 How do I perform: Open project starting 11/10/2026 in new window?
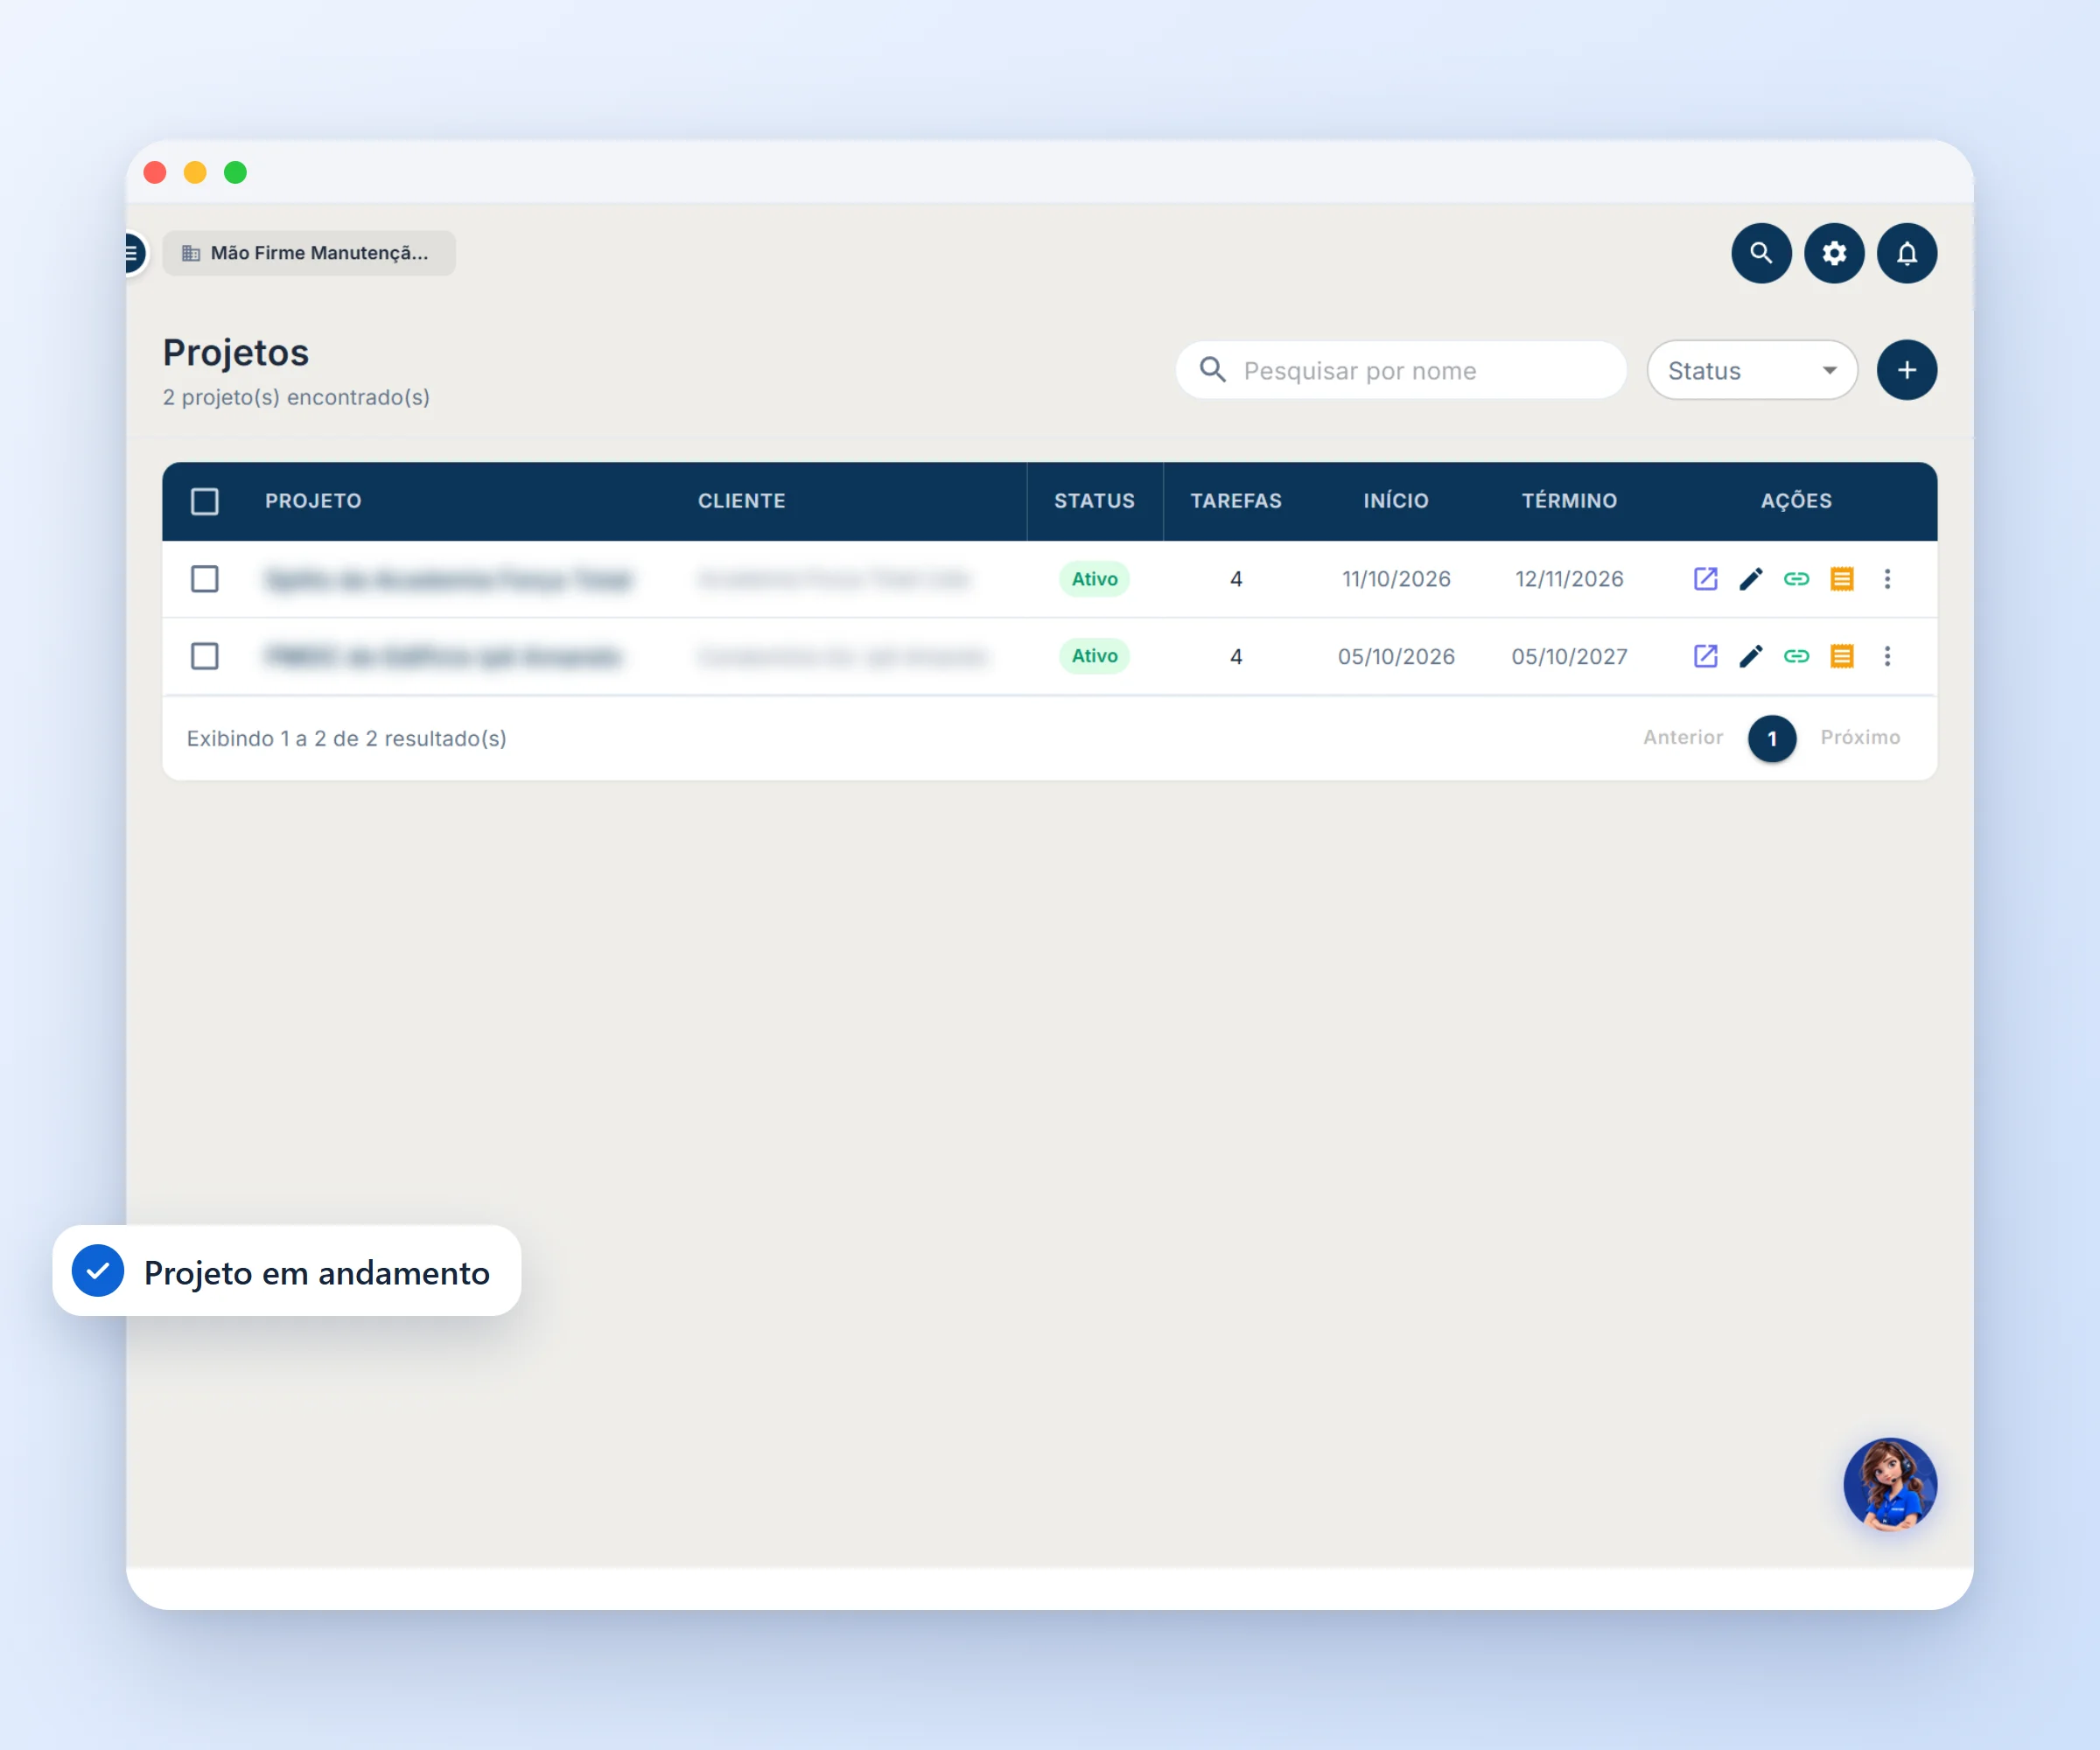1705,579
